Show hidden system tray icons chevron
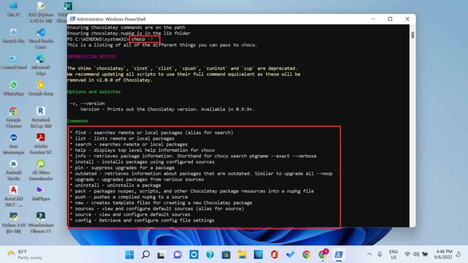The width and height of the screenshot is (468, 263). [x=369, y=254]
